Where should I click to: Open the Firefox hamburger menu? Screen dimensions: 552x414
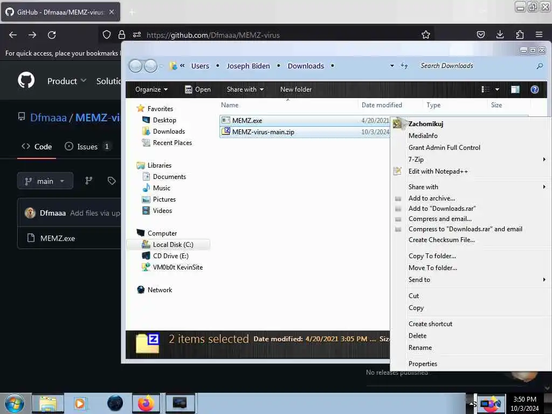(539, 34)
